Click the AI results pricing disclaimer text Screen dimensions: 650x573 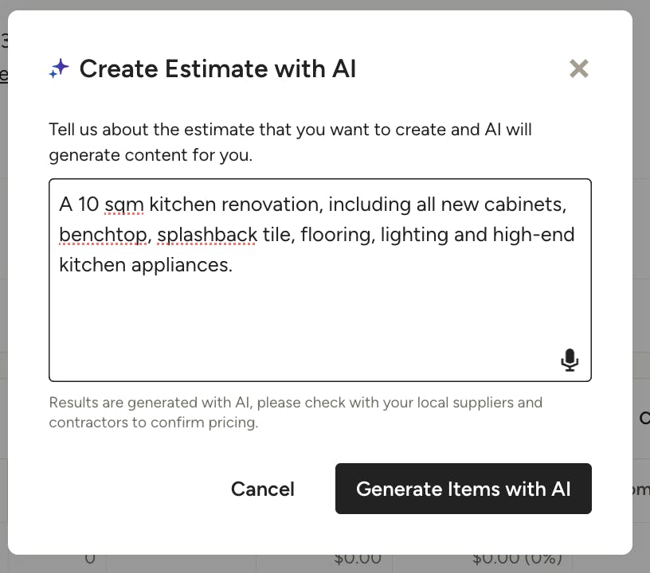click(x=295, y=412)
